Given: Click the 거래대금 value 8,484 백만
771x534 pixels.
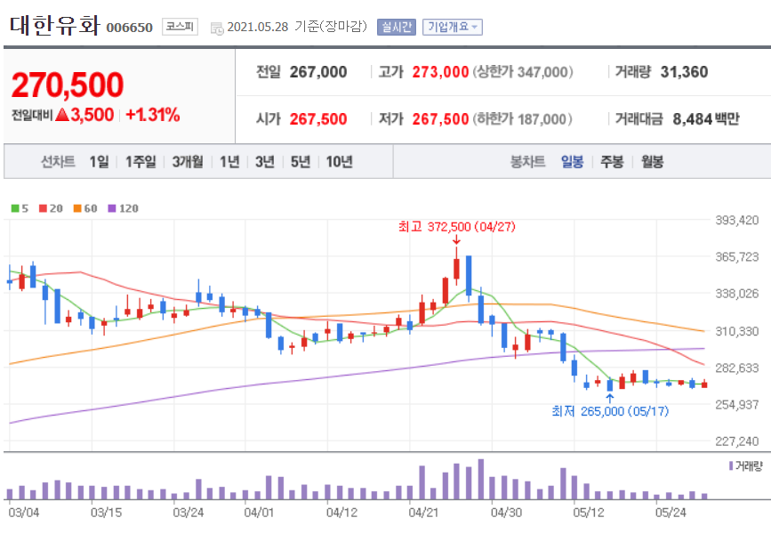Looking at the screenshot, I should tap(705, 119).
